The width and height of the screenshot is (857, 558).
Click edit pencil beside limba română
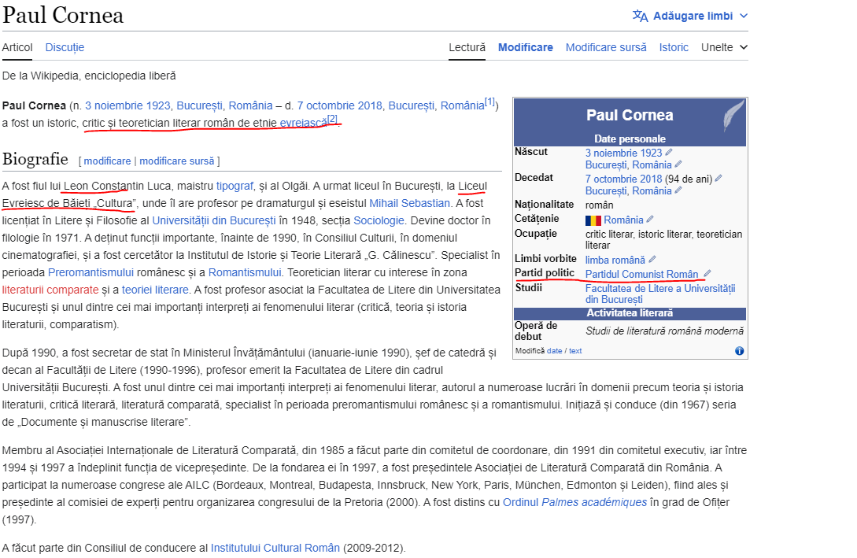click(x=652, y=260)
